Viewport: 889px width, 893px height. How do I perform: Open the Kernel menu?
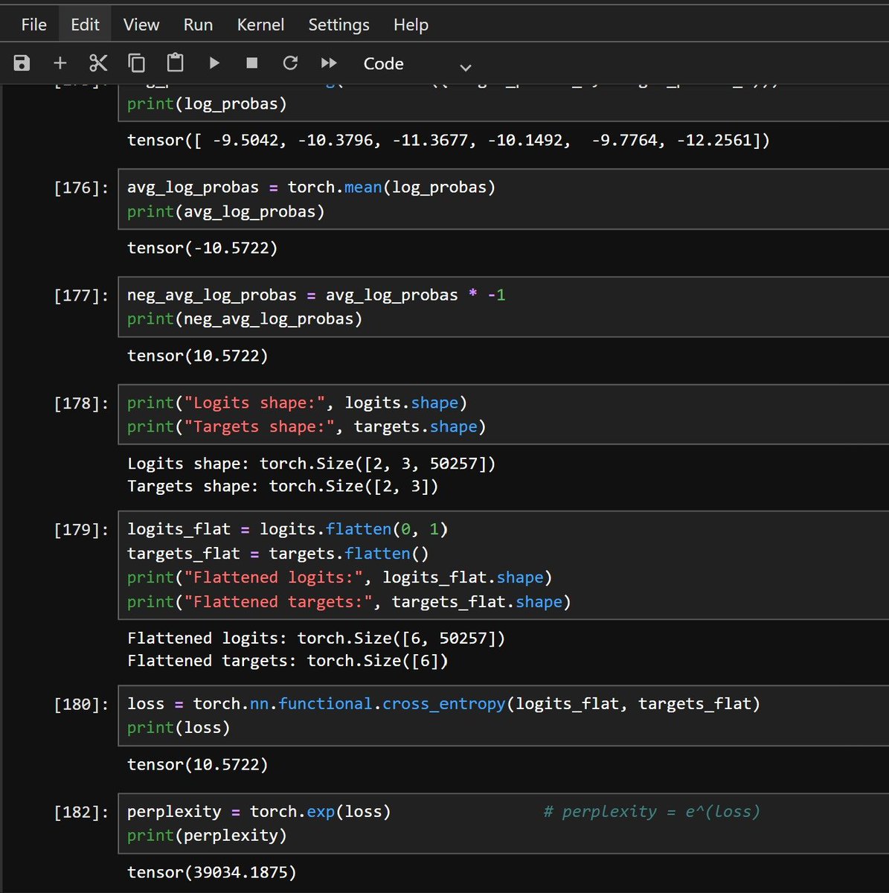(x=260, y=25)
